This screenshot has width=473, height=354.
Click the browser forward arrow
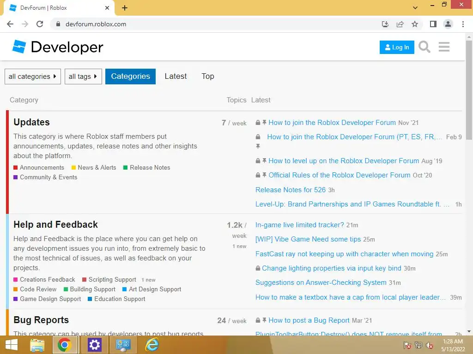point(25,24)
